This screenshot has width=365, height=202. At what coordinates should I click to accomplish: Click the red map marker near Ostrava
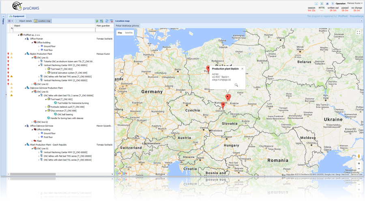(223, 106)
